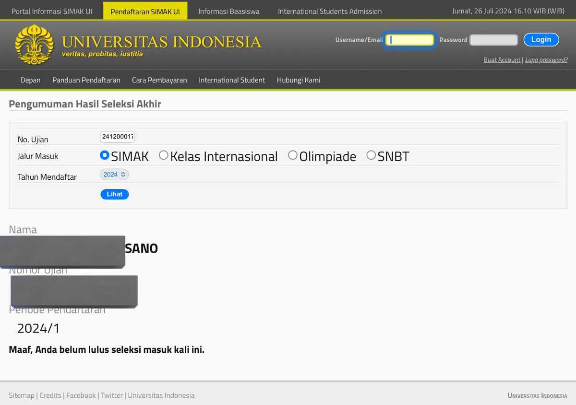Open the Buat Account link

point(502,60)
